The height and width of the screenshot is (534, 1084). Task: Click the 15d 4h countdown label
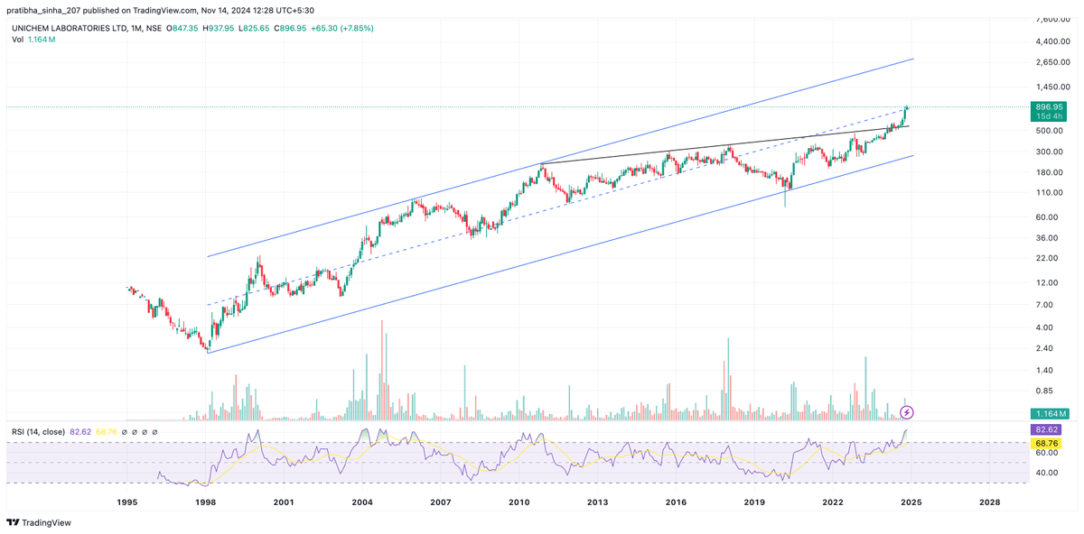(1051, 116)
